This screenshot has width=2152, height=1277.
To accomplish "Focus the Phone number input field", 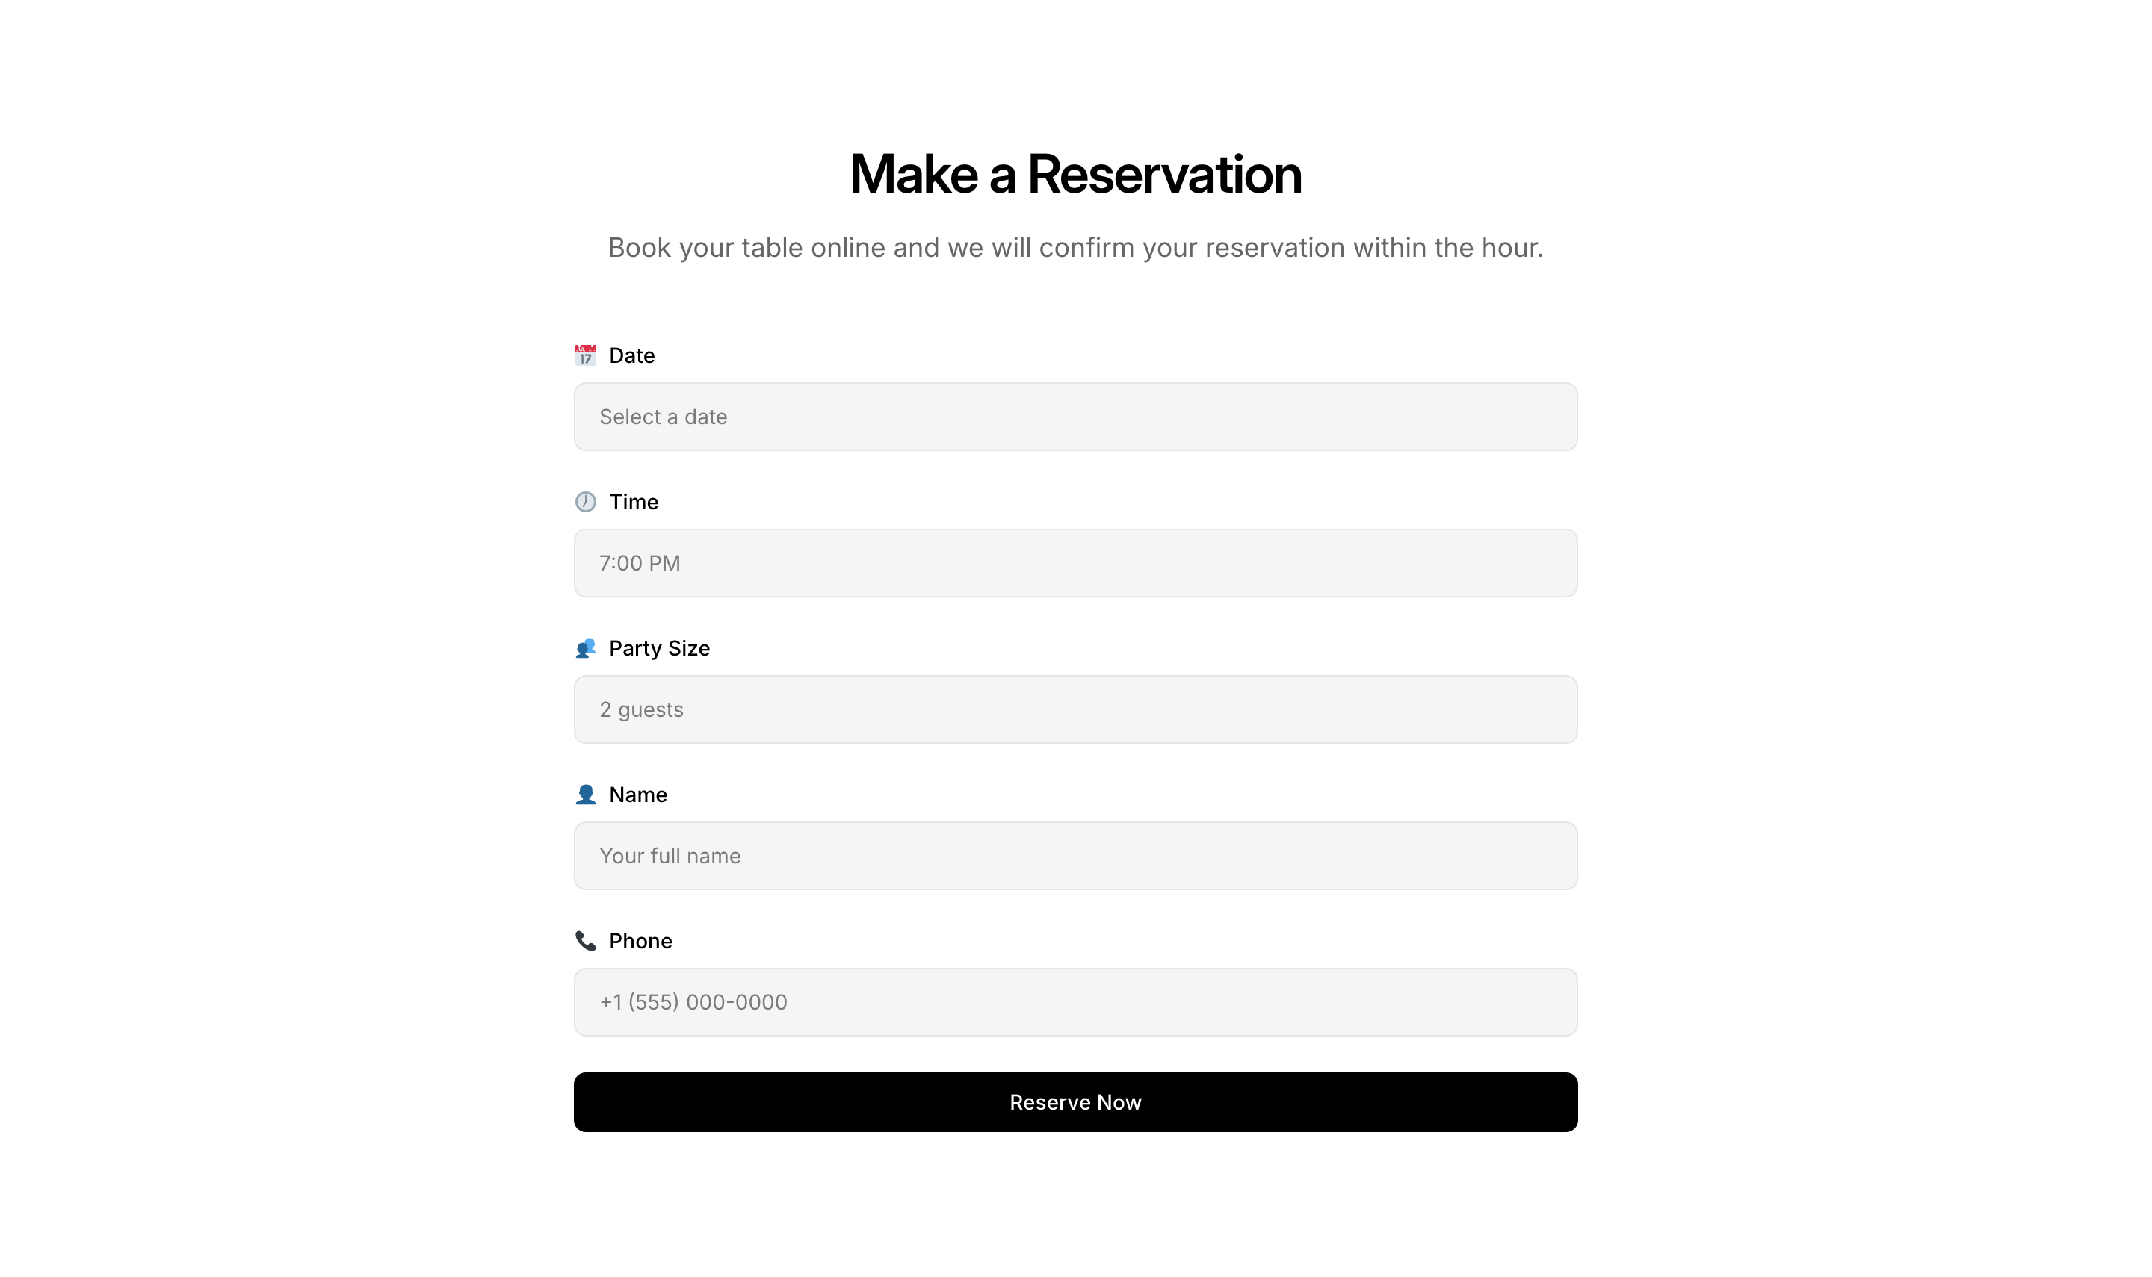I will point(1075,1001).
